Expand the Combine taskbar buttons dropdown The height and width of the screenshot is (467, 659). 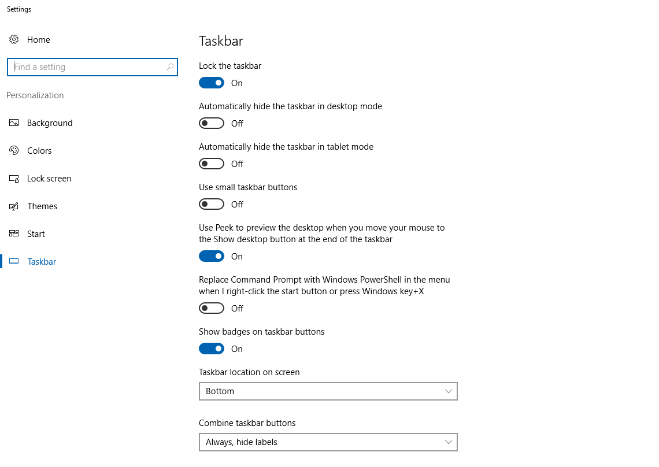pos(328,442)
